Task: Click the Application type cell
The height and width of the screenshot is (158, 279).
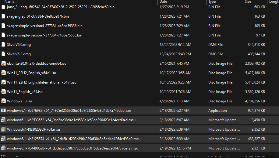Action: coord(217,110)
